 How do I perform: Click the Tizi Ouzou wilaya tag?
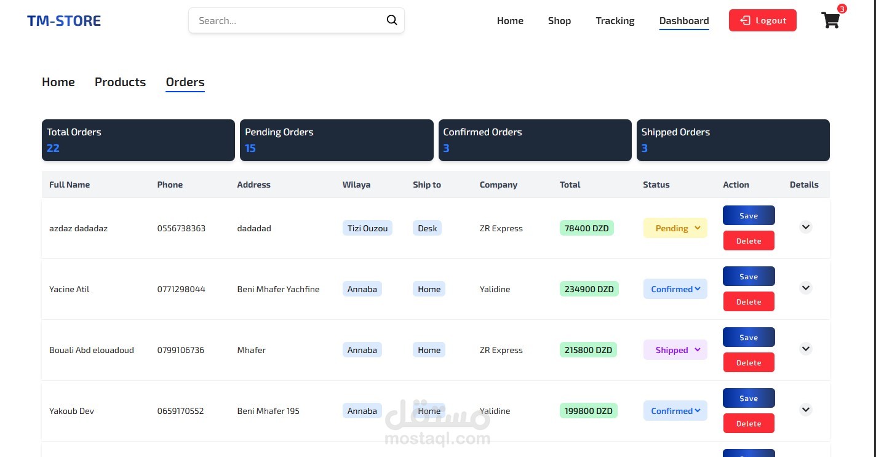367,228
